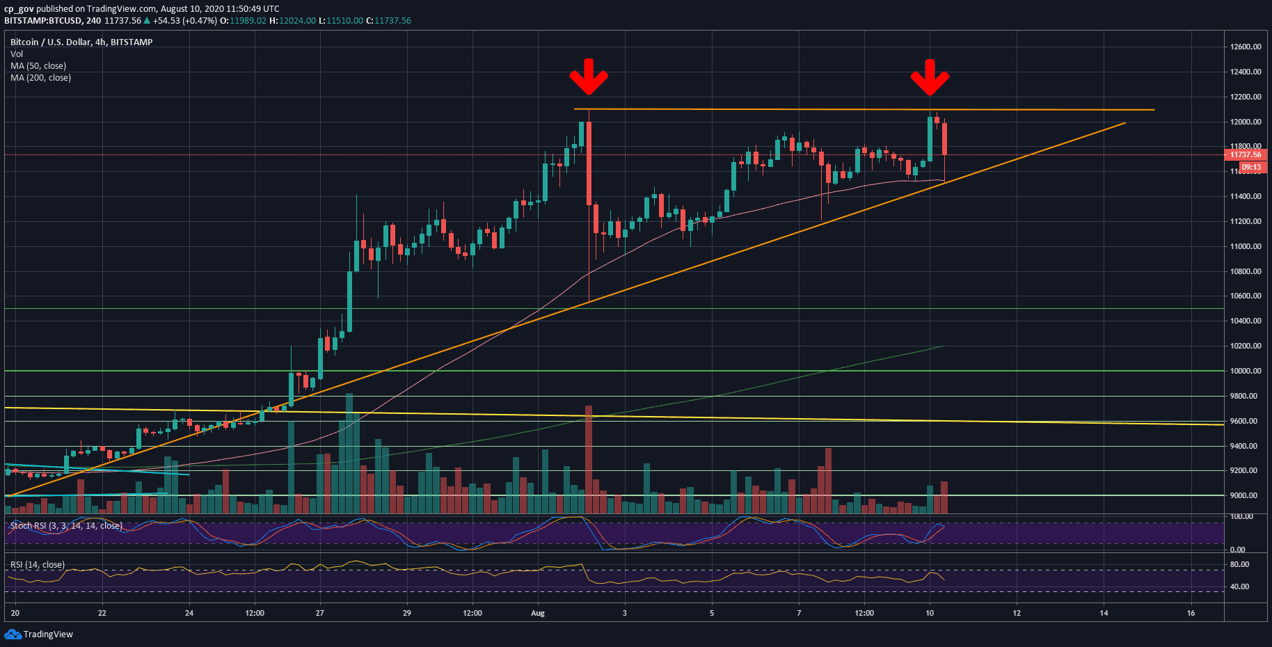This screenshot has width=1272, height=647.
Task: Click the 10000.00 price axis label
Action: [1246, 371]
